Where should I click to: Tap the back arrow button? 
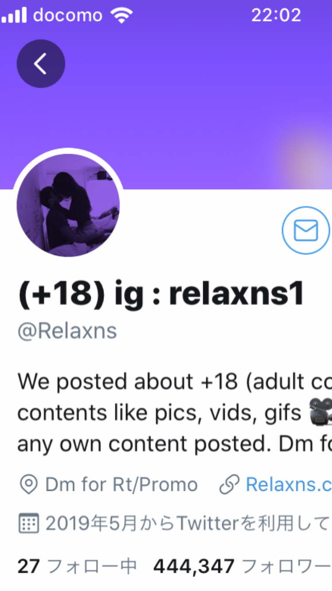[41, 64]
